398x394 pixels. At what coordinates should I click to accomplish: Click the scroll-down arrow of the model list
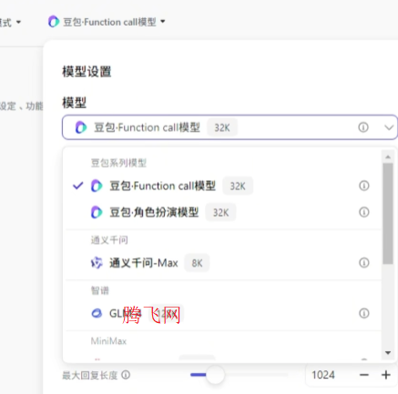point(388,353)
